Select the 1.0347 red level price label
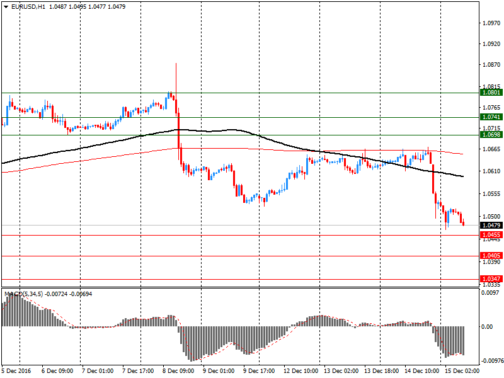 click(491, 279)
